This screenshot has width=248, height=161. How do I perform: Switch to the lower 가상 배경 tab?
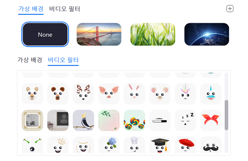[30, 60]
